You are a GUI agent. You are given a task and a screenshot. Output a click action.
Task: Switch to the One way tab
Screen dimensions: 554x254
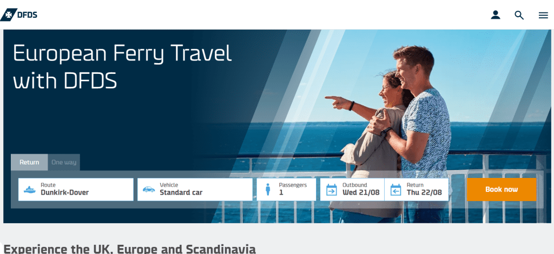(64, 162)
